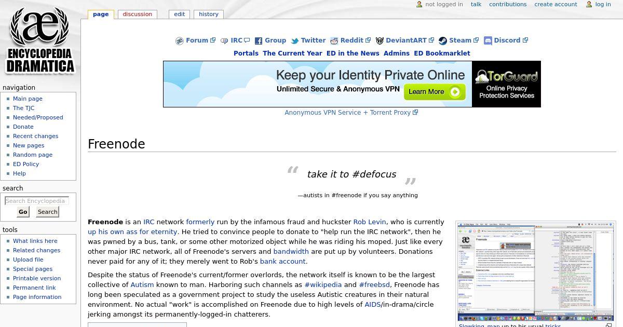Screen dimensions: 623x327
Task: Click the Rob Levin article link
Action: [x=370, y=222]
